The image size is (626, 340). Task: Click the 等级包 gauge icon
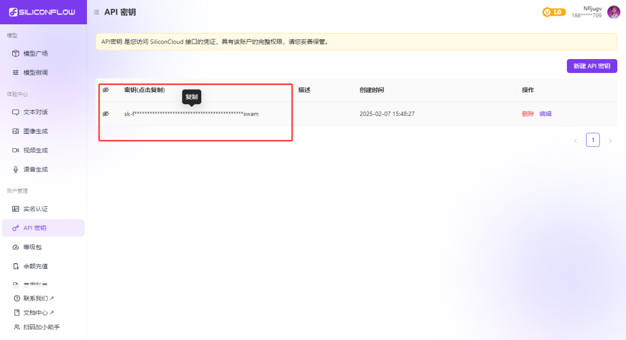16,247
